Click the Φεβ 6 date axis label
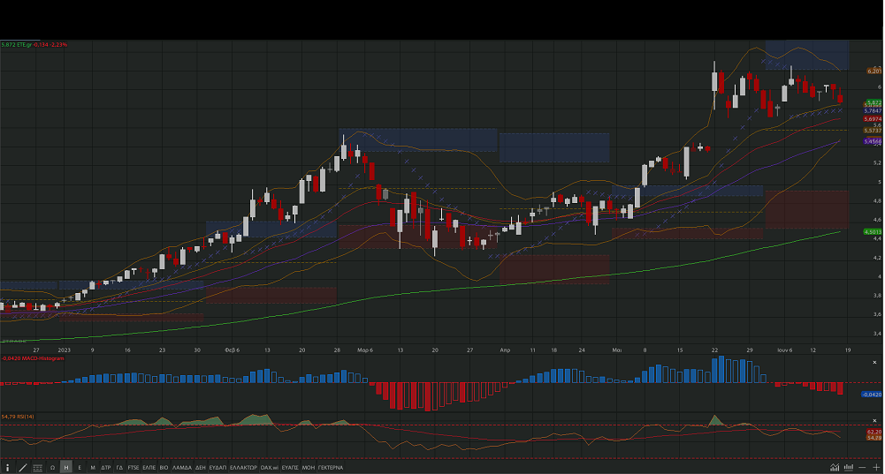This screenshot has height=474, width=885. (232, 350)
